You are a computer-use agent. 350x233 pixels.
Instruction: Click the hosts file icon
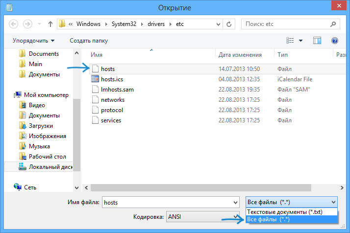point(95,69)
